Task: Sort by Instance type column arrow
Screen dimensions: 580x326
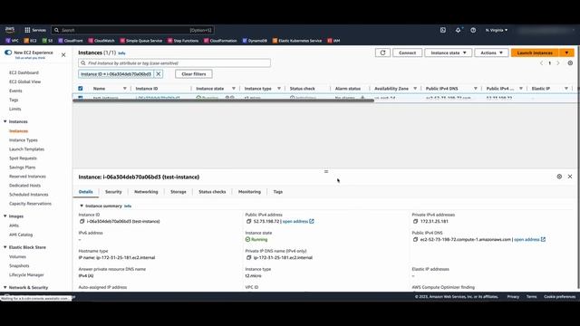Action: (x=279, y=89)
